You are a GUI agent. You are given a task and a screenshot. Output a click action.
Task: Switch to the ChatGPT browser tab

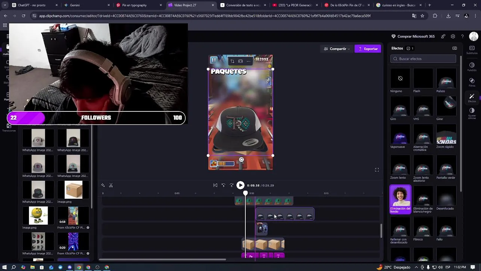31,5
